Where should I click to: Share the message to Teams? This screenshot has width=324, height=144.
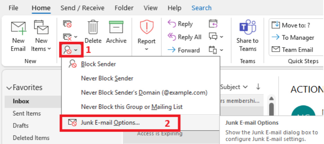tap(247, 36)
